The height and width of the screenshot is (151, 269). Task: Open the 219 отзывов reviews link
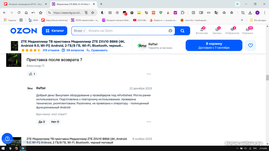(51, 50)
